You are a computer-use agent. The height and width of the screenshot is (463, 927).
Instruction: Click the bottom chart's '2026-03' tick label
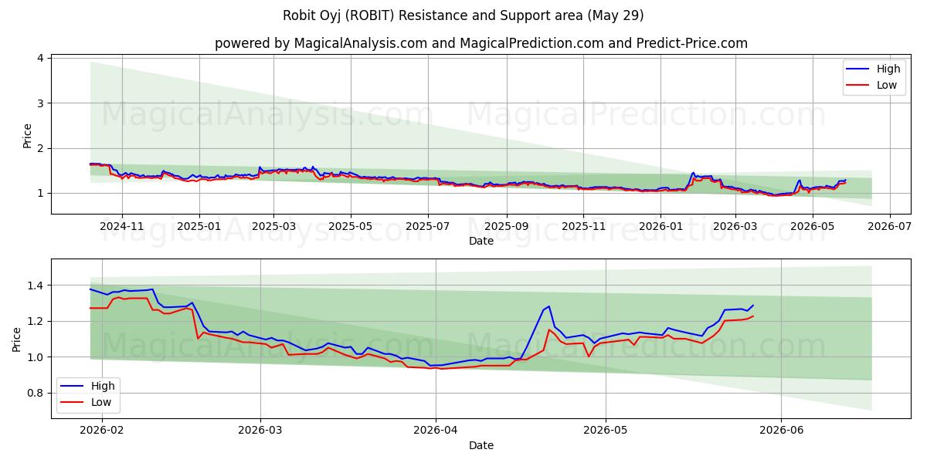point(260,431)
